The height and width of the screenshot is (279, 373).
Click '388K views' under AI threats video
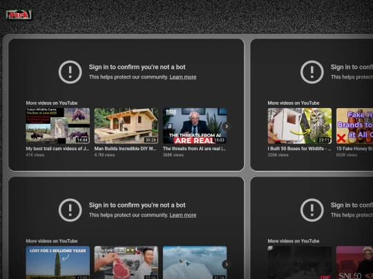point(173,155)
